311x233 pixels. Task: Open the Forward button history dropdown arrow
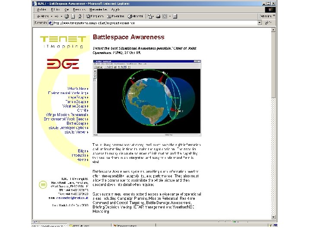(61, 16)
